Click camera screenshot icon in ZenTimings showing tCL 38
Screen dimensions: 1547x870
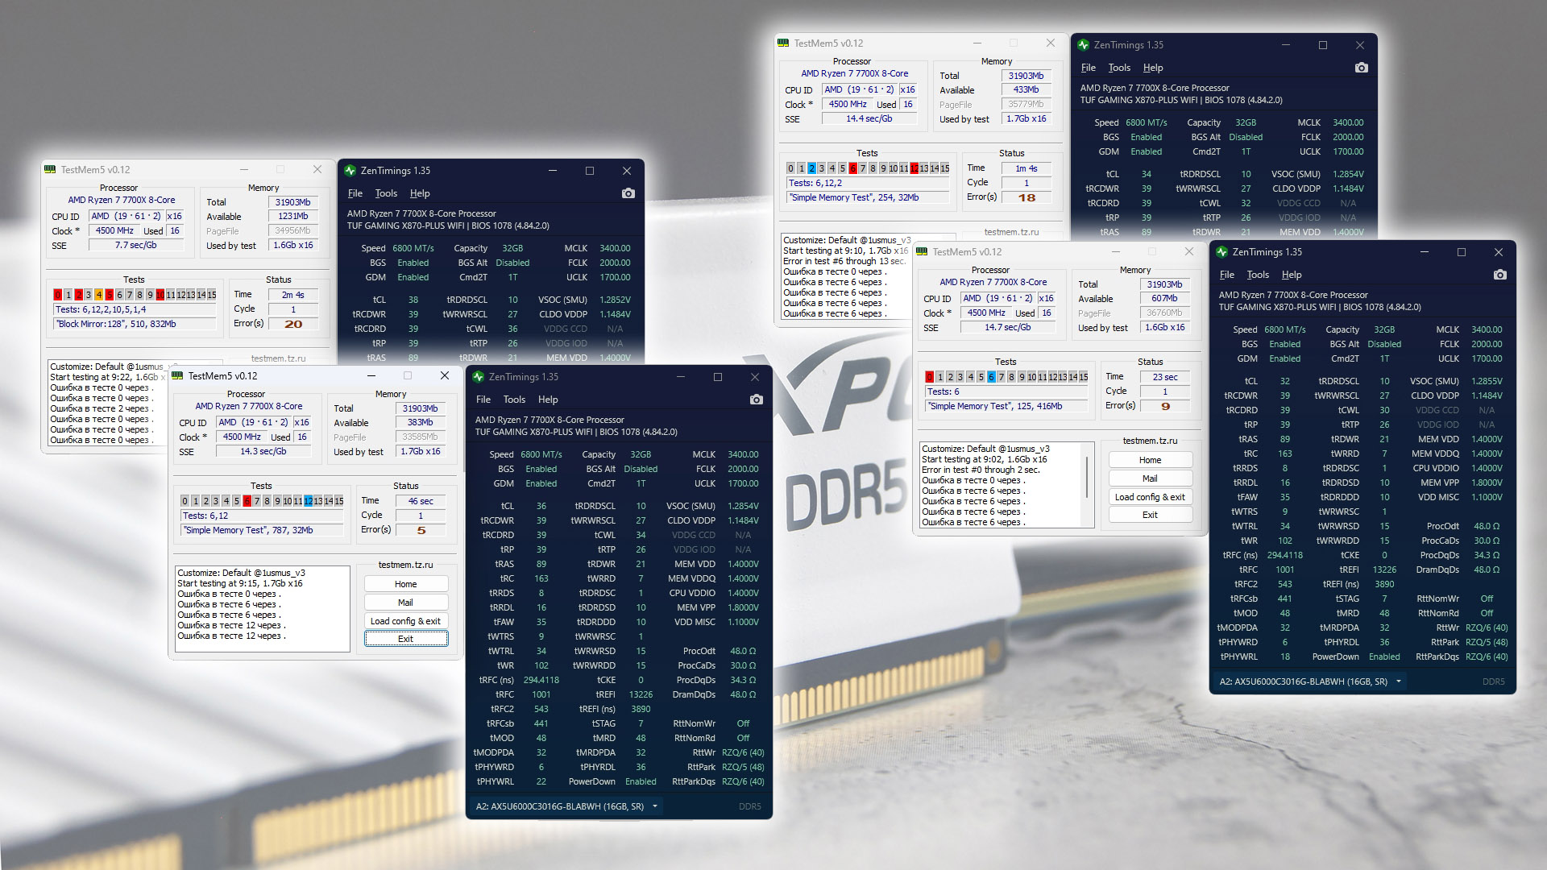pos(628,193)
